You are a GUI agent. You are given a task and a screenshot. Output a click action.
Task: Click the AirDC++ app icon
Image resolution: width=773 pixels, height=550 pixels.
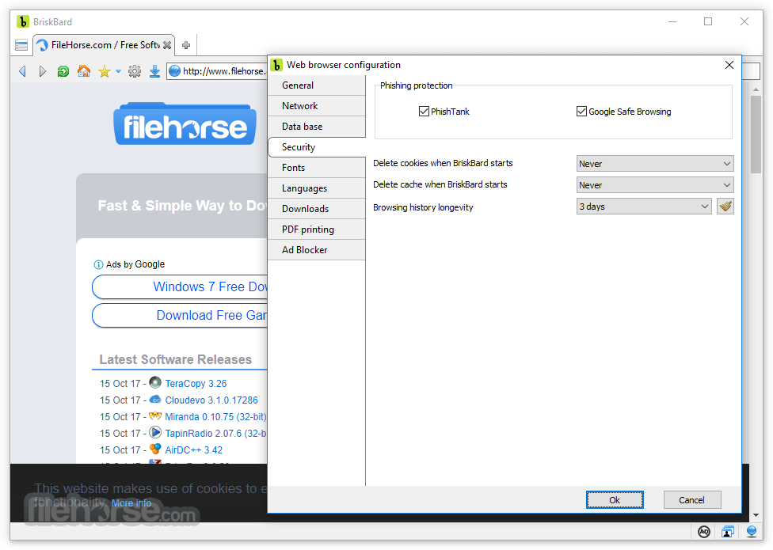[x=155, y=449]
